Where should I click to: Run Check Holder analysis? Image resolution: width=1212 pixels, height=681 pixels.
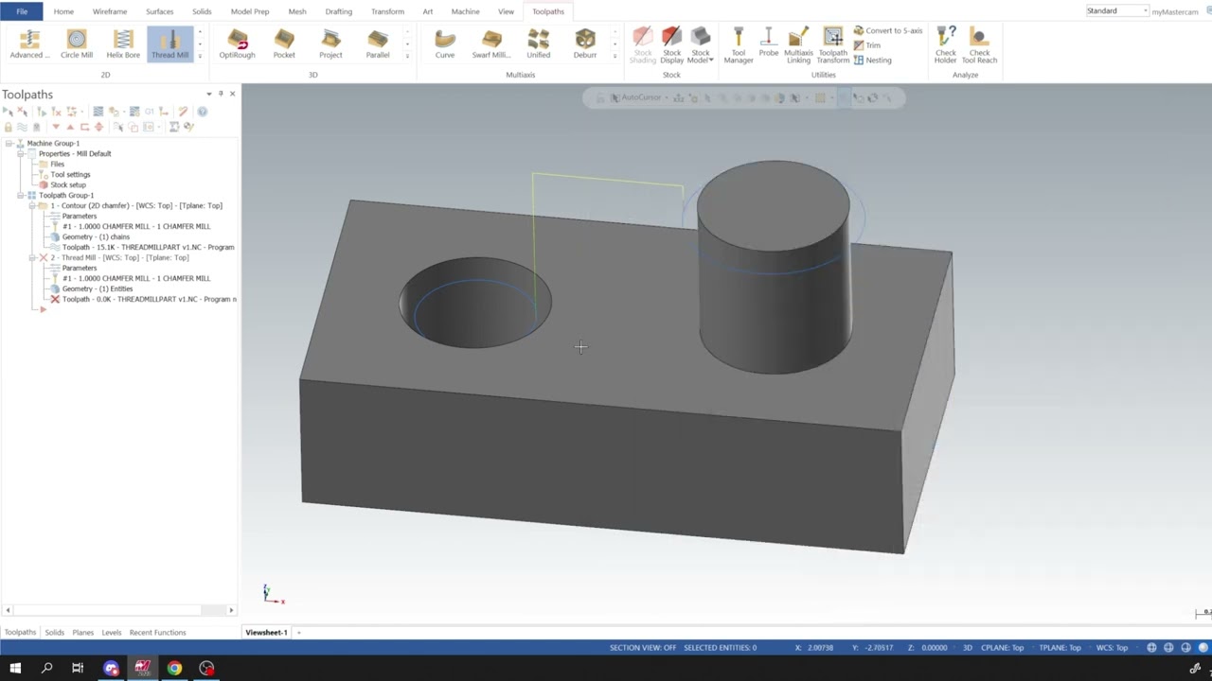pos(946,45)
